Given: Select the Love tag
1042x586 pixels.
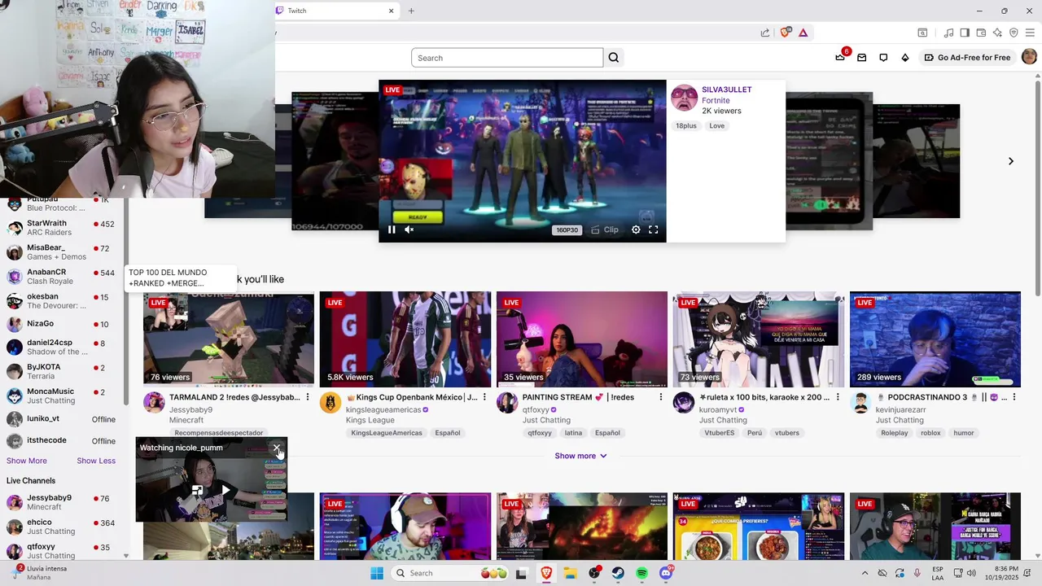Looking at the screenshot, I should [716, 126].
